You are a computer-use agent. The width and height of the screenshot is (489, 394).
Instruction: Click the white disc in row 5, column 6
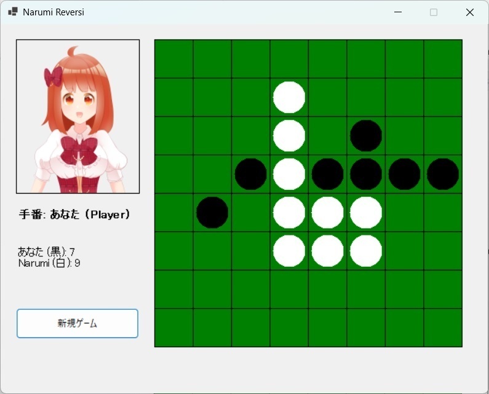pos(366,212)
